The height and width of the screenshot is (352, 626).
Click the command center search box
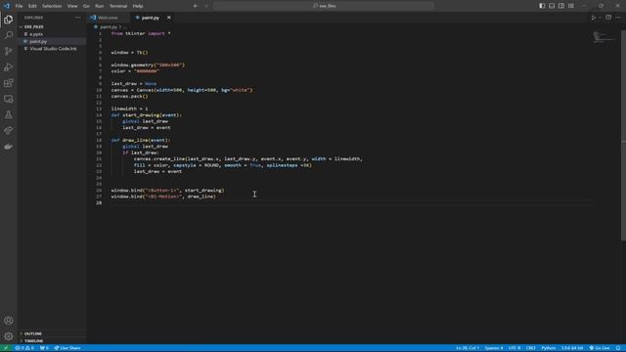(x=324, y=6)
